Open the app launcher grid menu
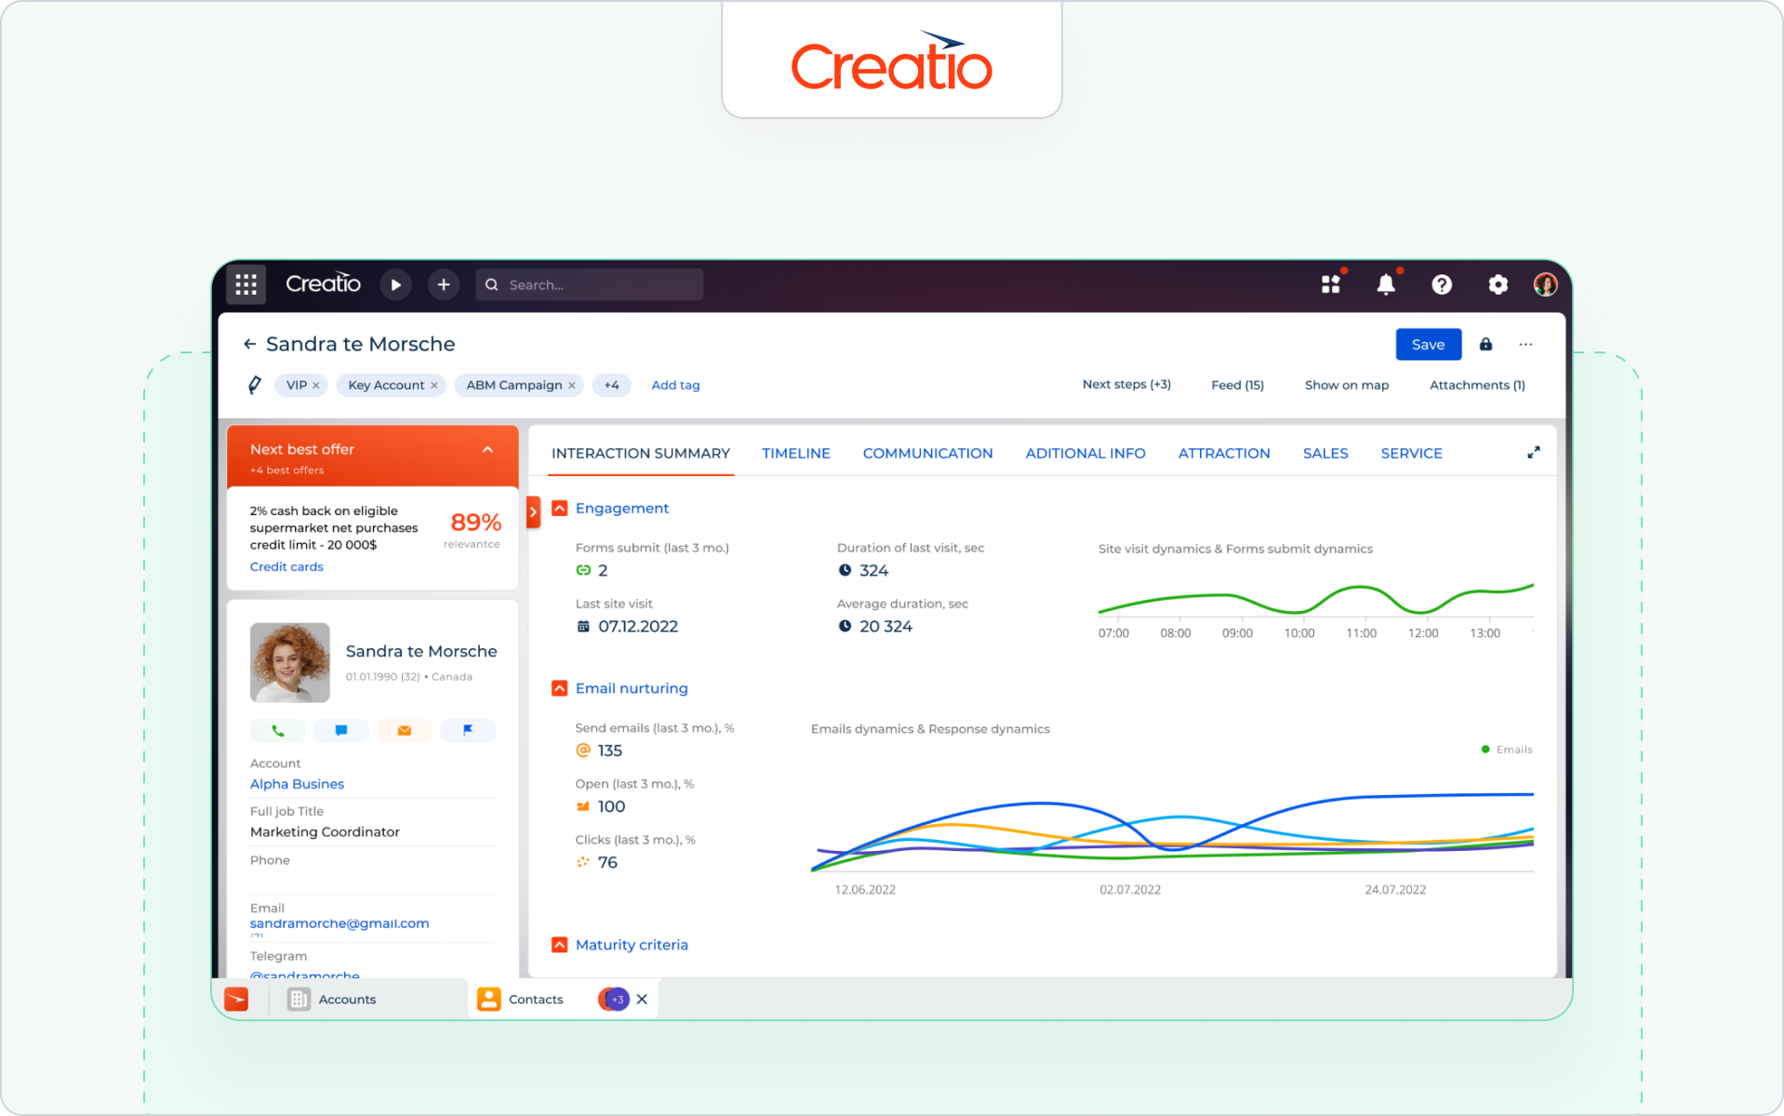The image size is (1784, 1116). click(x=246, y=285)
